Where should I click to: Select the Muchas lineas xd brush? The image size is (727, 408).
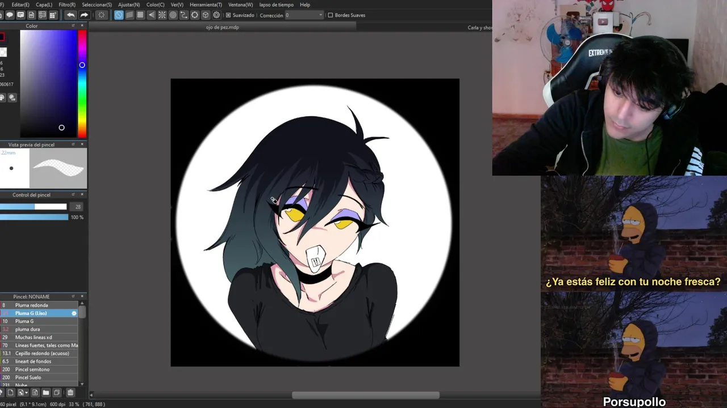[39, 337]
